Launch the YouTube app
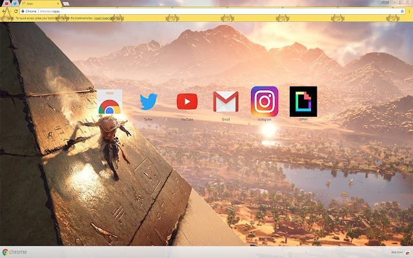413x258 pixels. (187, 101)
